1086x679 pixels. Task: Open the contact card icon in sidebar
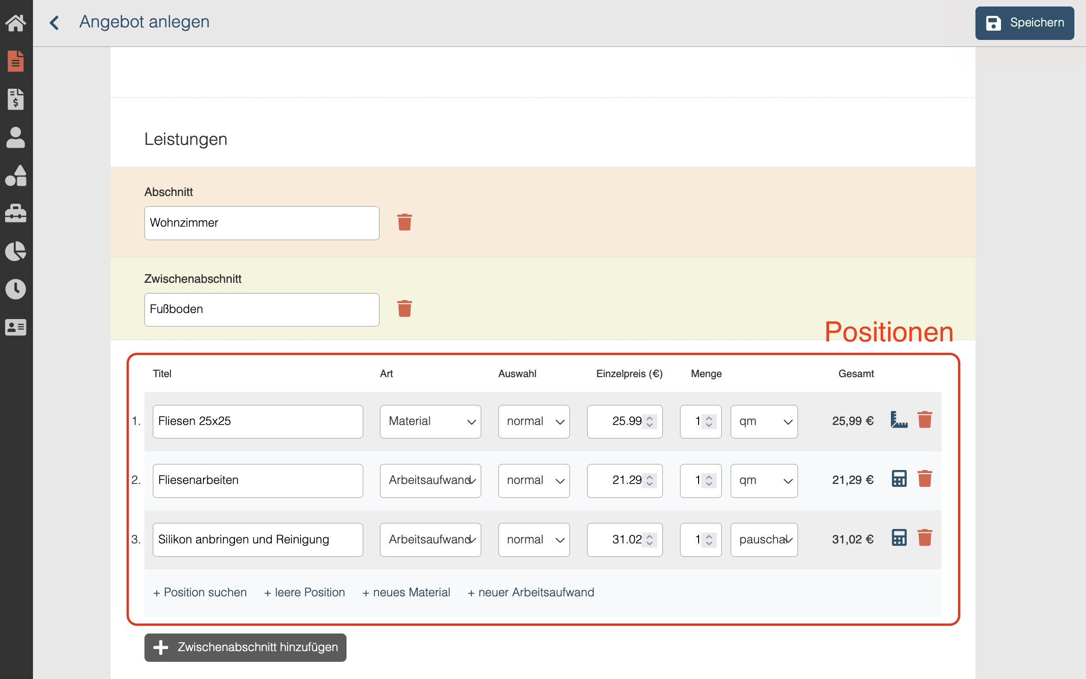tap(16, 327)
